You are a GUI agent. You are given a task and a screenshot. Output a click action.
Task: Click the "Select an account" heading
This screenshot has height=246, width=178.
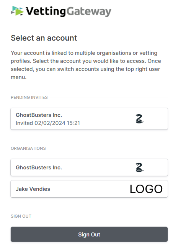[44, 38]
